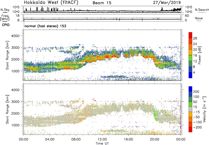The height and width of the screenshot is (145, 209).
Task: Click the solid line sample under N.Sky
Action: click(x=5, y=13)
